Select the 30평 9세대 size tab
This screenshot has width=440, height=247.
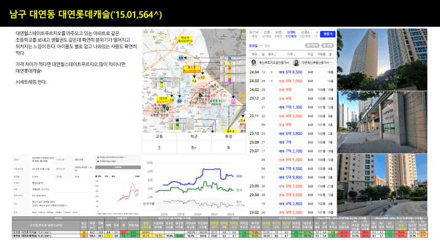tap(278, 34)
